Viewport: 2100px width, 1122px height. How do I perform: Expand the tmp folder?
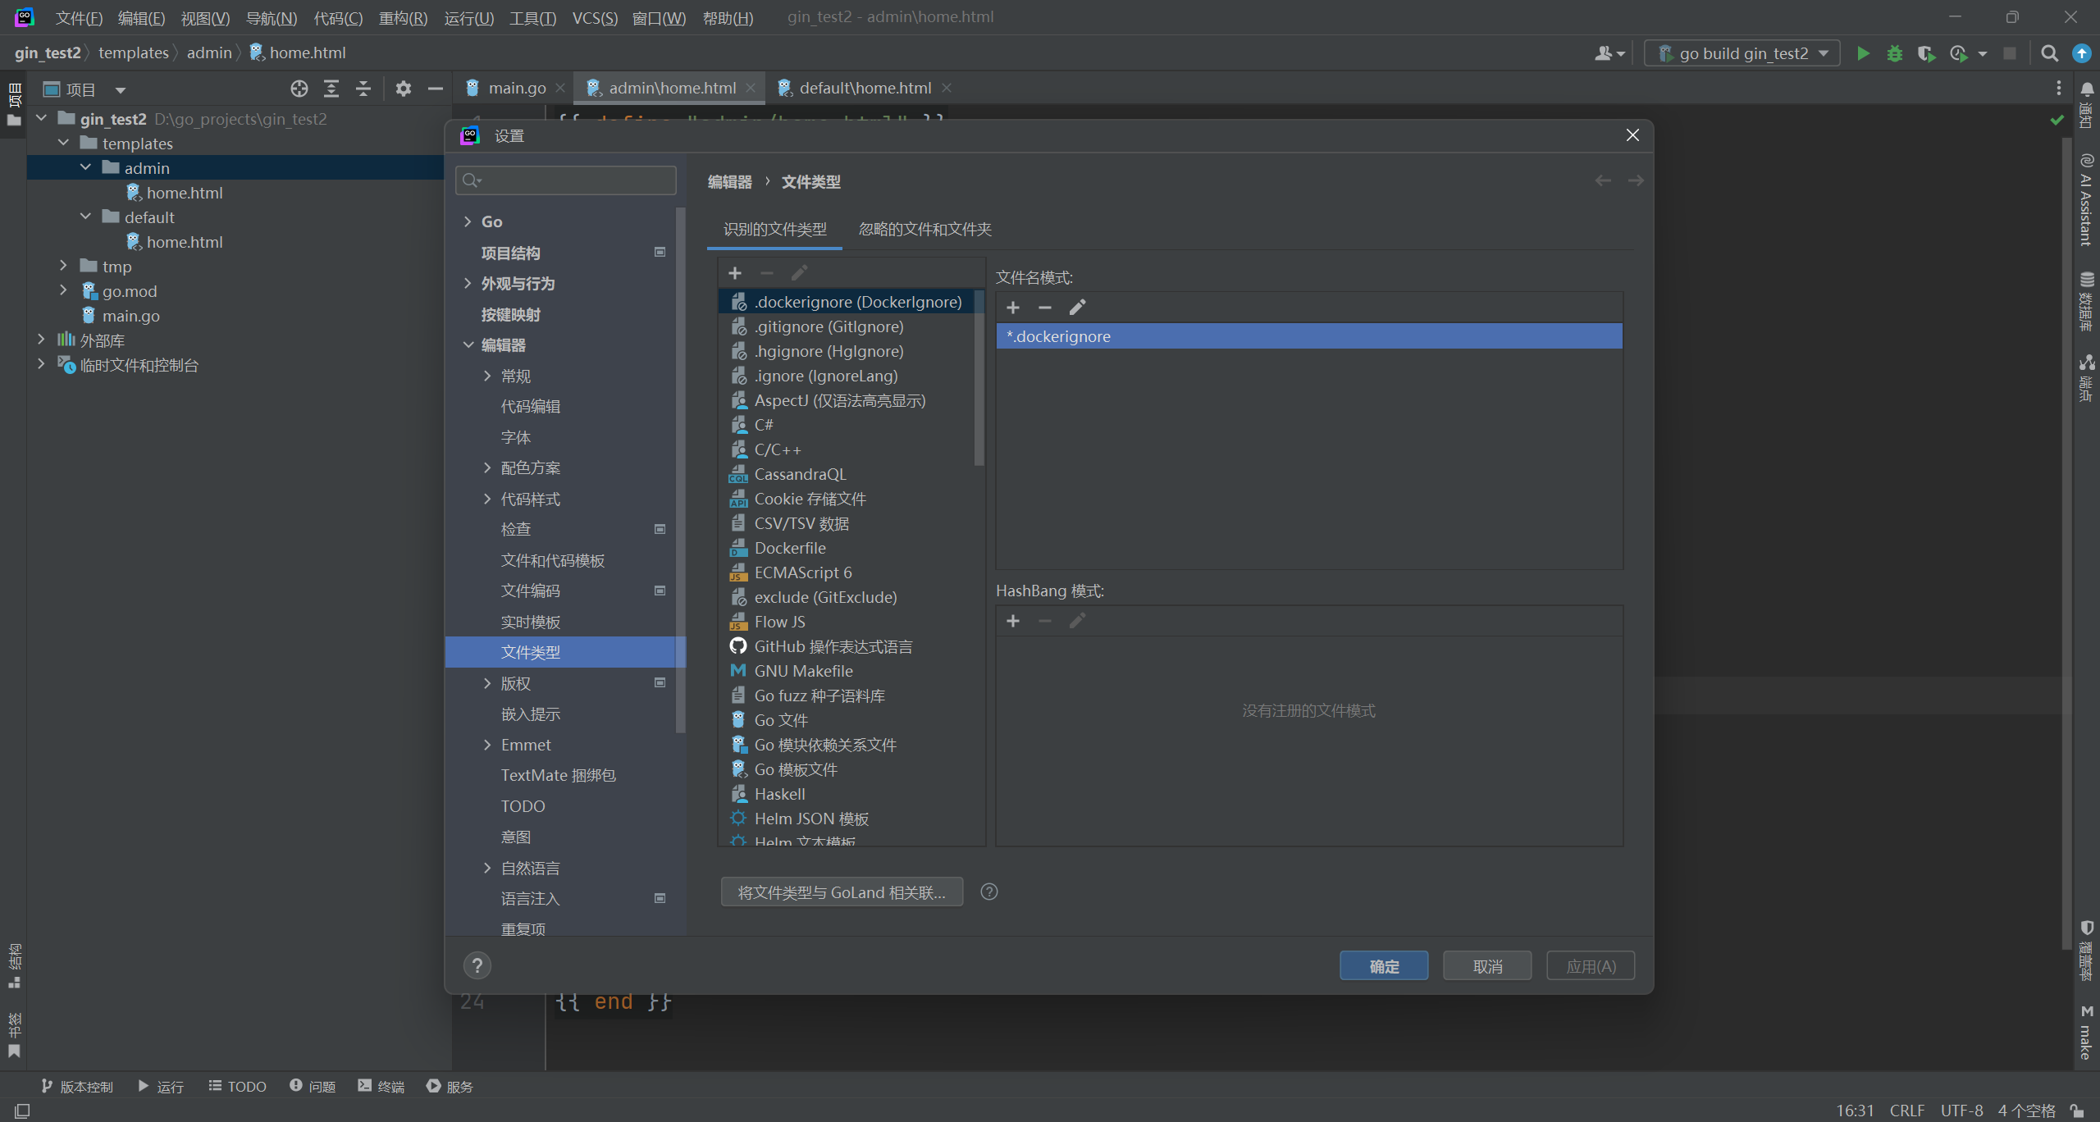(x=63, y=266)
